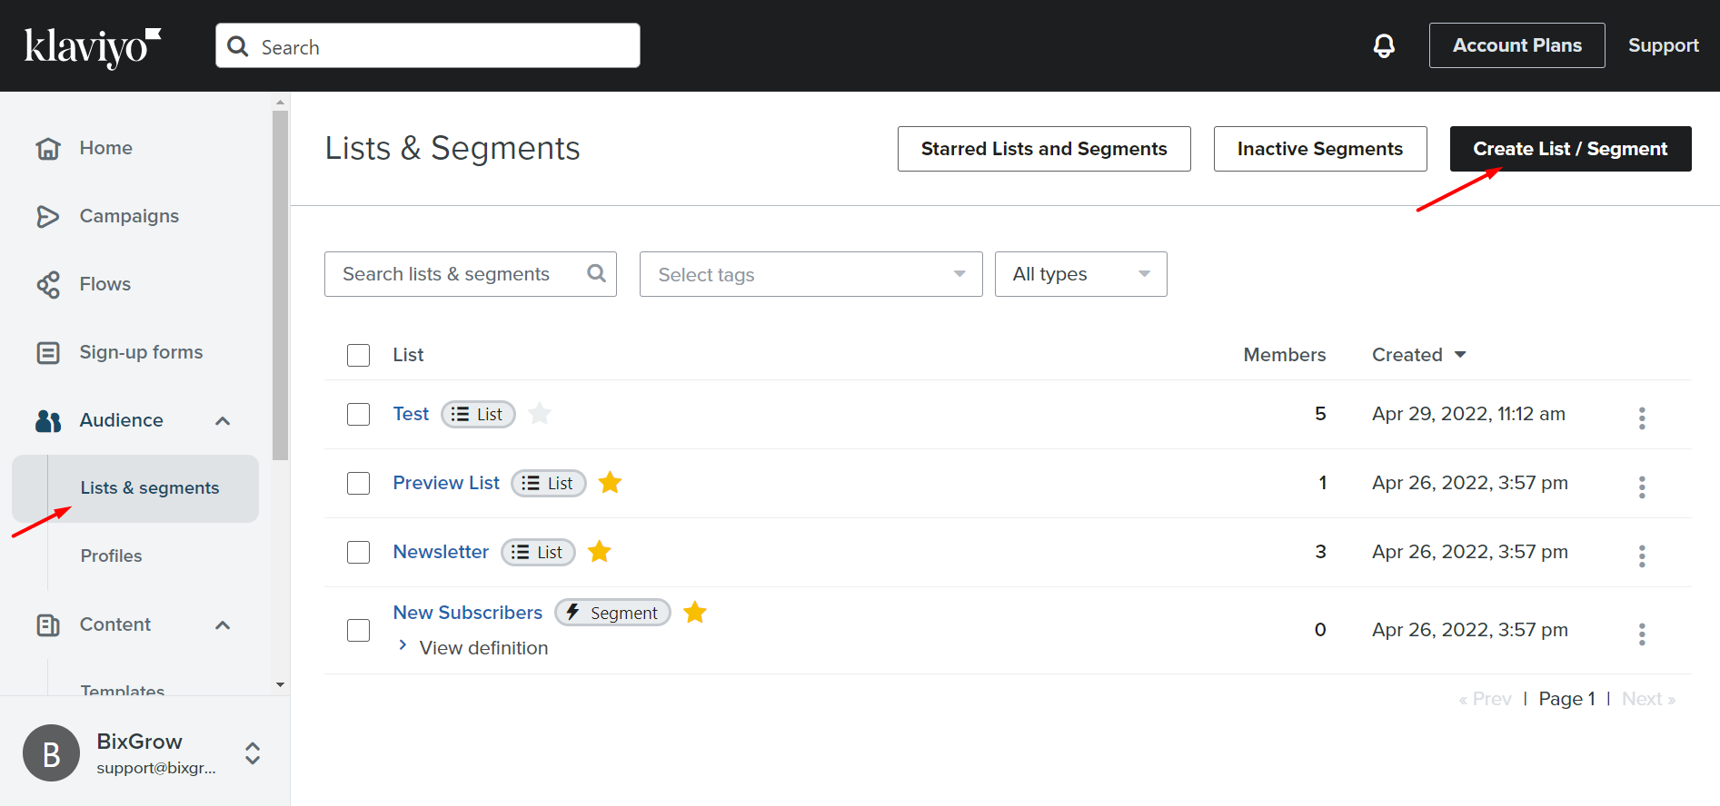
Task: Check the select-all checkbox in header
Action: [x=359, y=355]
